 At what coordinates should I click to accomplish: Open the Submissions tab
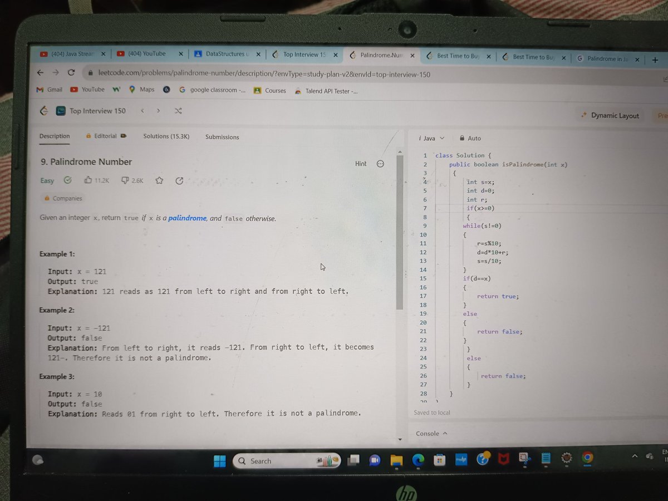pyautogui.click(x=222, y=137)
